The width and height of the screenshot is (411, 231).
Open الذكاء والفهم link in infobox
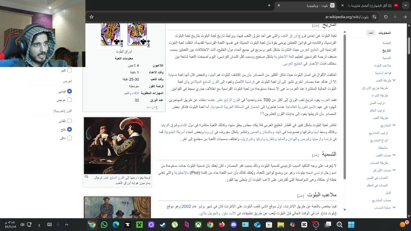click(132, 93)
